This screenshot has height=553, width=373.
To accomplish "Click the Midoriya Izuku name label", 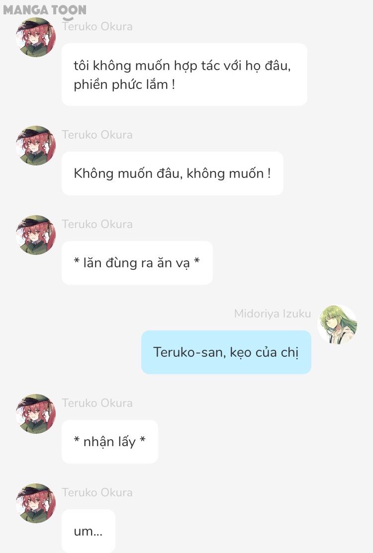I will [273, 314].
